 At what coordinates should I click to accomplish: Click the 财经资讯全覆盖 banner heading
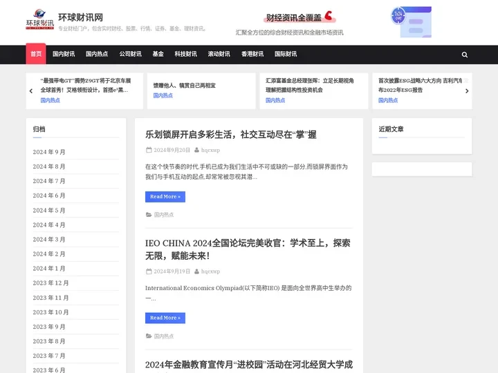pyautogui.click(x=294, y=18)
